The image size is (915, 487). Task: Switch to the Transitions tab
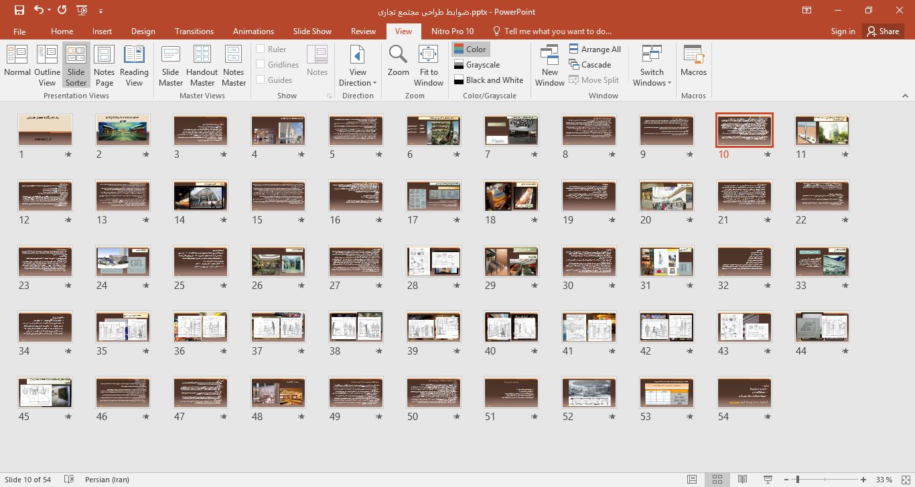[194, 31]
